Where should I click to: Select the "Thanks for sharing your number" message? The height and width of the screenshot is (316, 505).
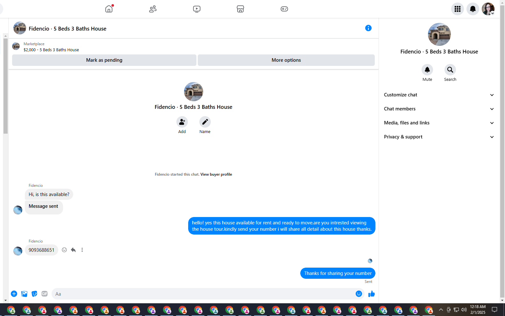[338, 273]
